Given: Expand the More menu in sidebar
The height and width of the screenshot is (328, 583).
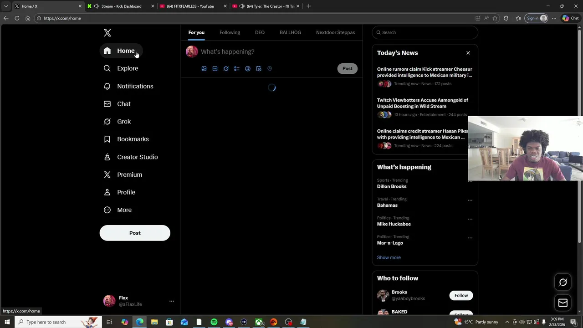Looking at the screenshot, I should tap(118, 210).
